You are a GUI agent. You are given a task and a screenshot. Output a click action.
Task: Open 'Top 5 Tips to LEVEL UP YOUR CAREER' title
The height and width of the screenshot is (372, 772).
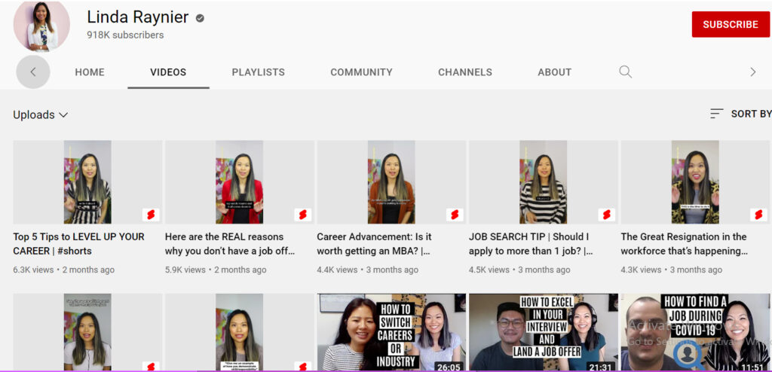coord(78,243)
